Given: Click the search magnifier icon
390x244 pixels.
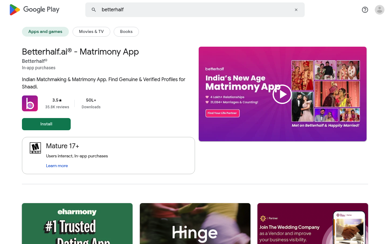Looking at the screenshot, I should pos(94,10).
